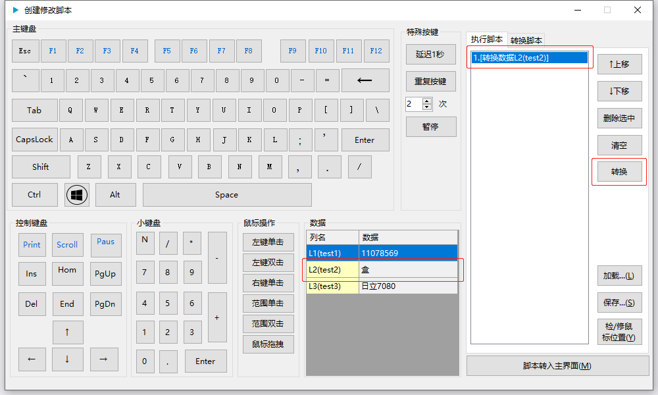
Task: Click the PgDn control key
Action: (x=106, y=304)
